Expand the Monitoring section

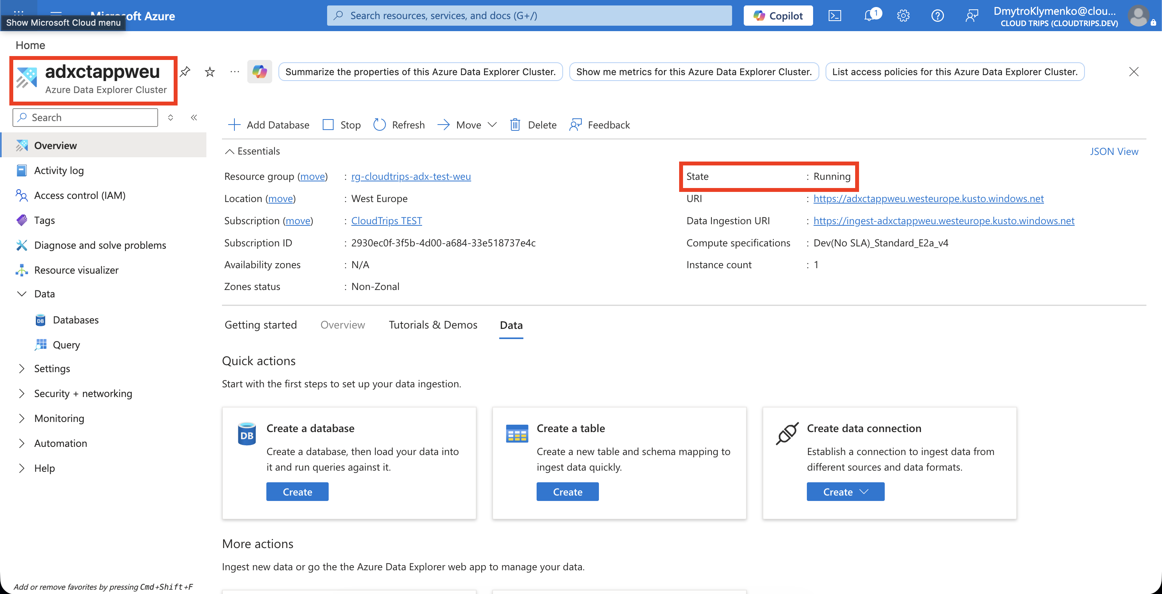(21, 418)
